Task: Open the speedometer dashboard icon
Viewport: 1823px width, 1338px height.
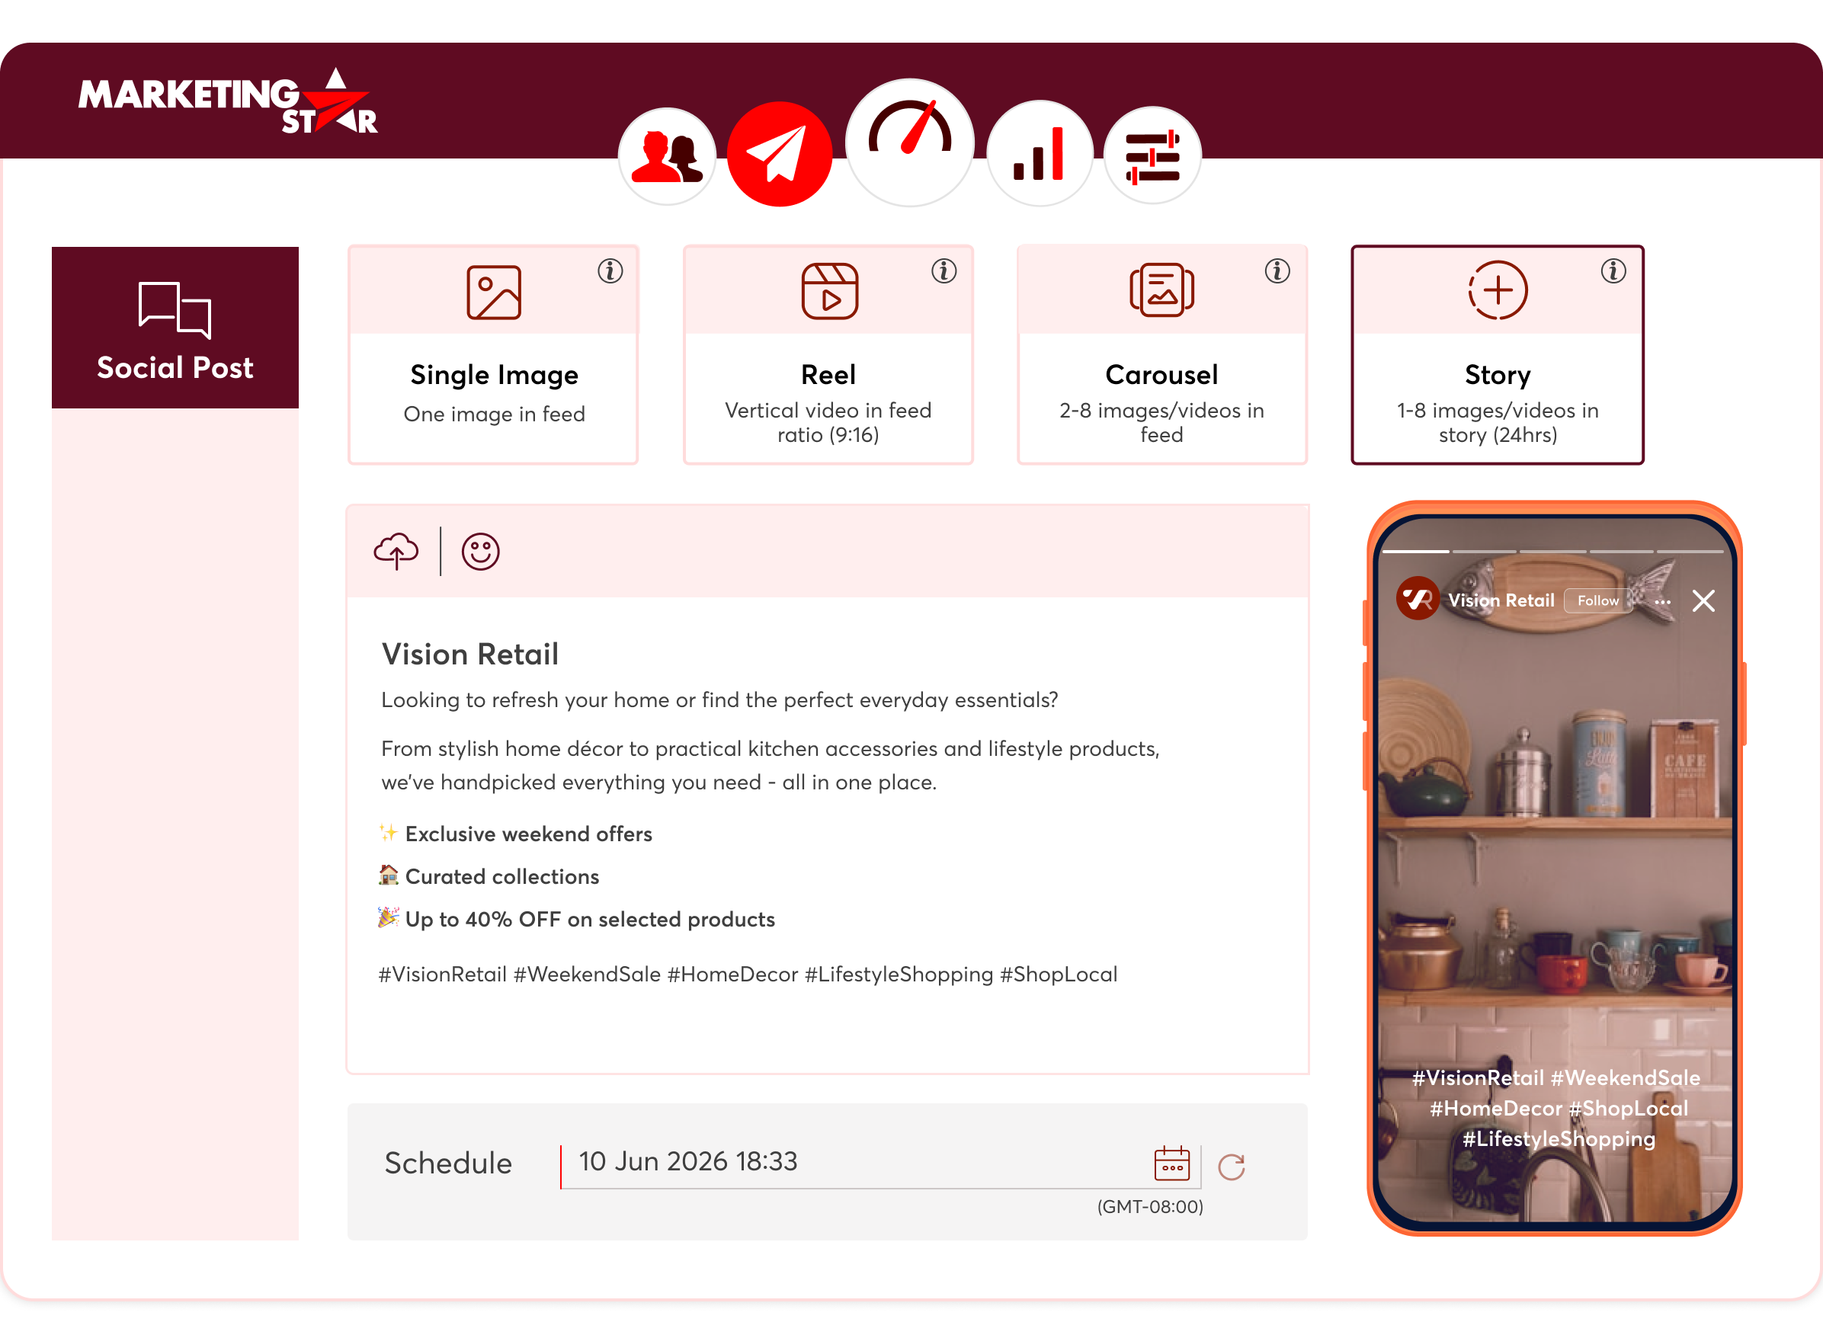Action: [x=909, y=142]
